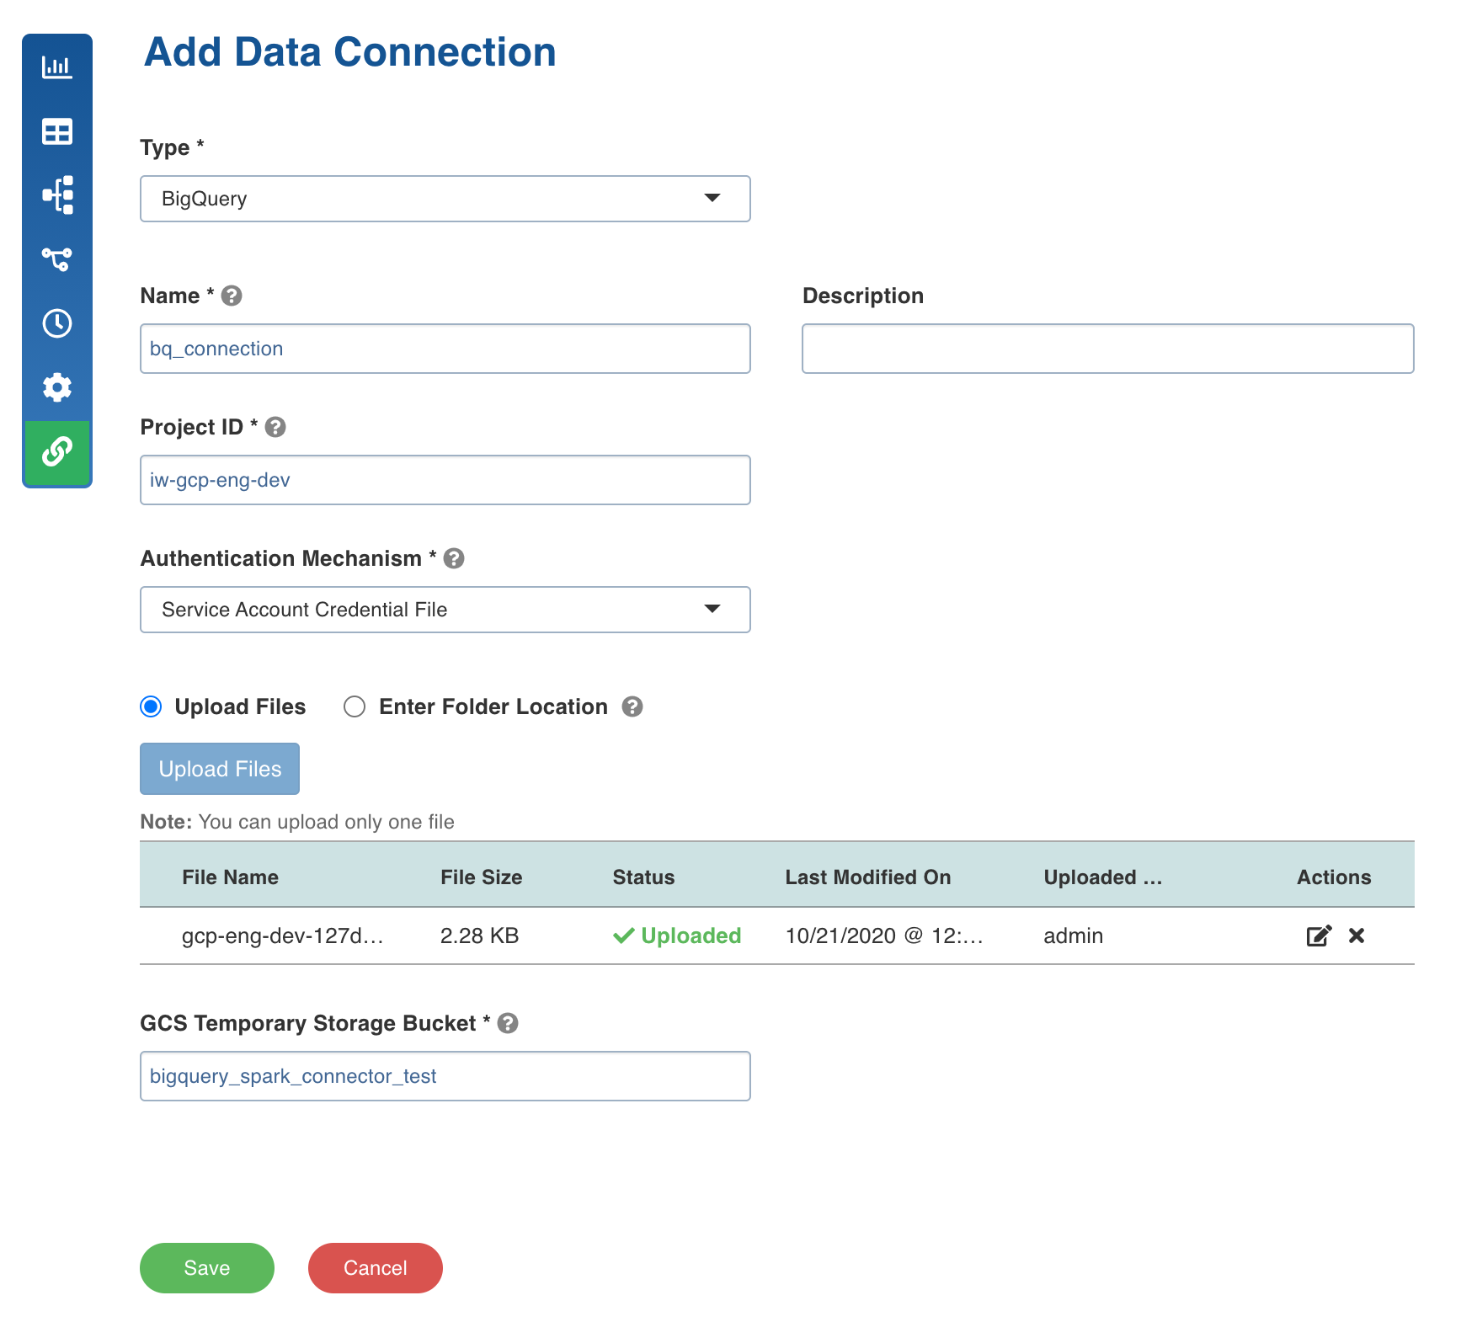This screenshot has width=1477, height=1322.
Task: Click the Status column header
Action: [x=643, y=877]
